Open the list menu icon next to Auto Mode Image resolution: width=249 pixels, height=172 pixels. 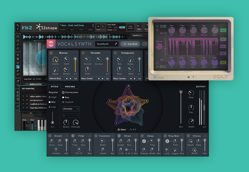[145, 44]
